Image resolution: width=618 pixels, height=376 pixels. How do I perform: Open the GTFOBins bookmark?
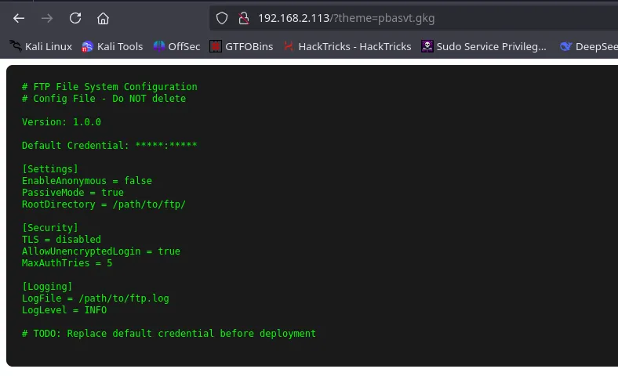click(x=242, y=46)
